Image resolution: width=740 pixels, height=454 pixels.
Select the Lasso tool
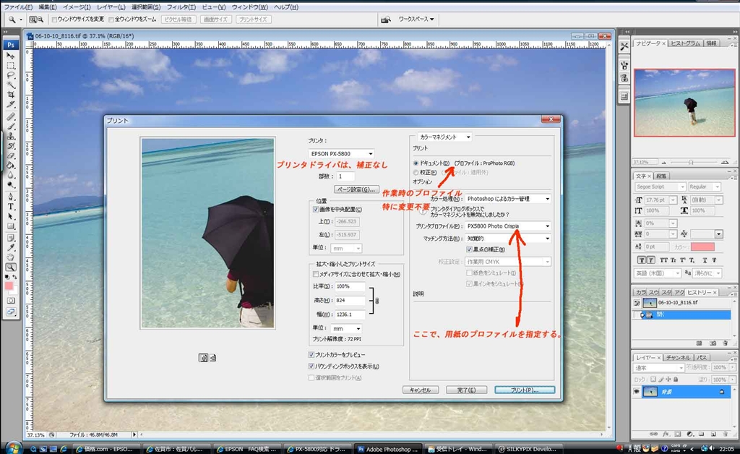click(11, 74)
